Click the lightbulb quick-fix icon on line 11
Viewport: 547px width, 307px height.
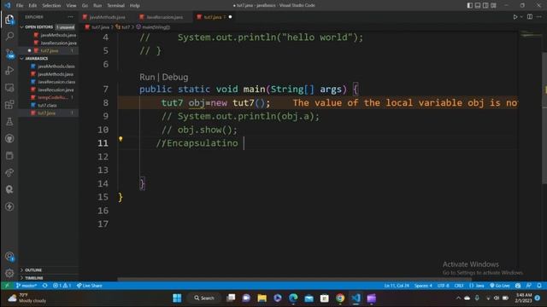pos(121,139)
